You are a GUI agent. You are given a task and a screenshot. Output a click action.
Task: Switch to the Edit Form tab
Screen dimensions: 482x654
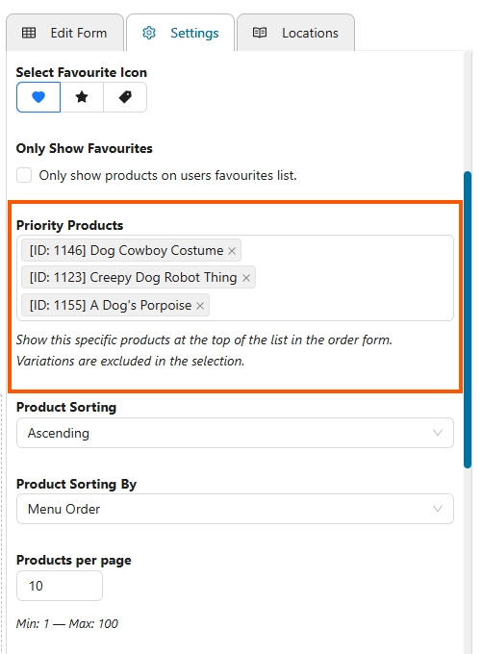click(64, 33)
